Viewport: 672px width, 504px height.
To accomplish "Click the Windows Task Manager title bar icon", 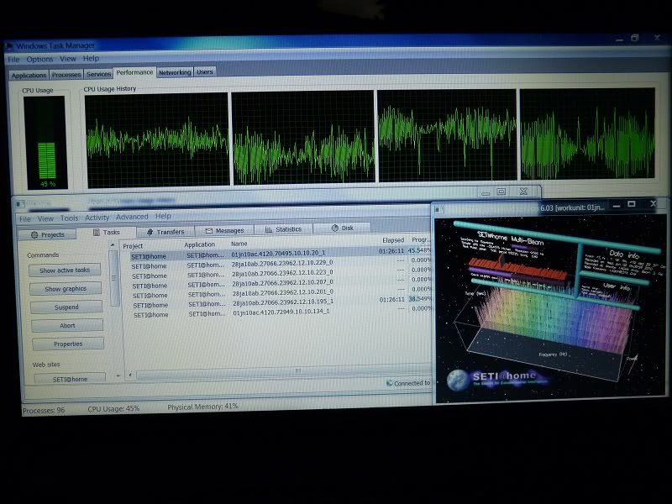I will pyautogui.click(x=9, y=45).
